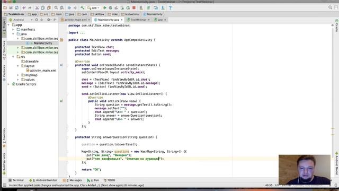Expand the values folder
Viewport: 339px width, 191px height.
click(18, 80)
